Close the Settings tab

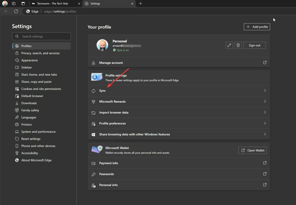click(132, 3)
